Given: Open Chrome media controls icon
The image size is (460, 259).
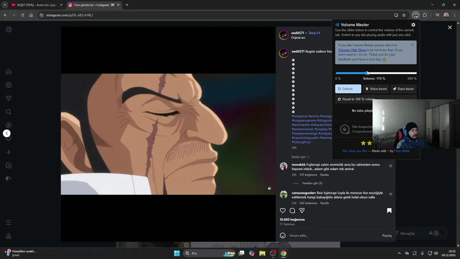Looking at the screenshot, I should point(437,15).
